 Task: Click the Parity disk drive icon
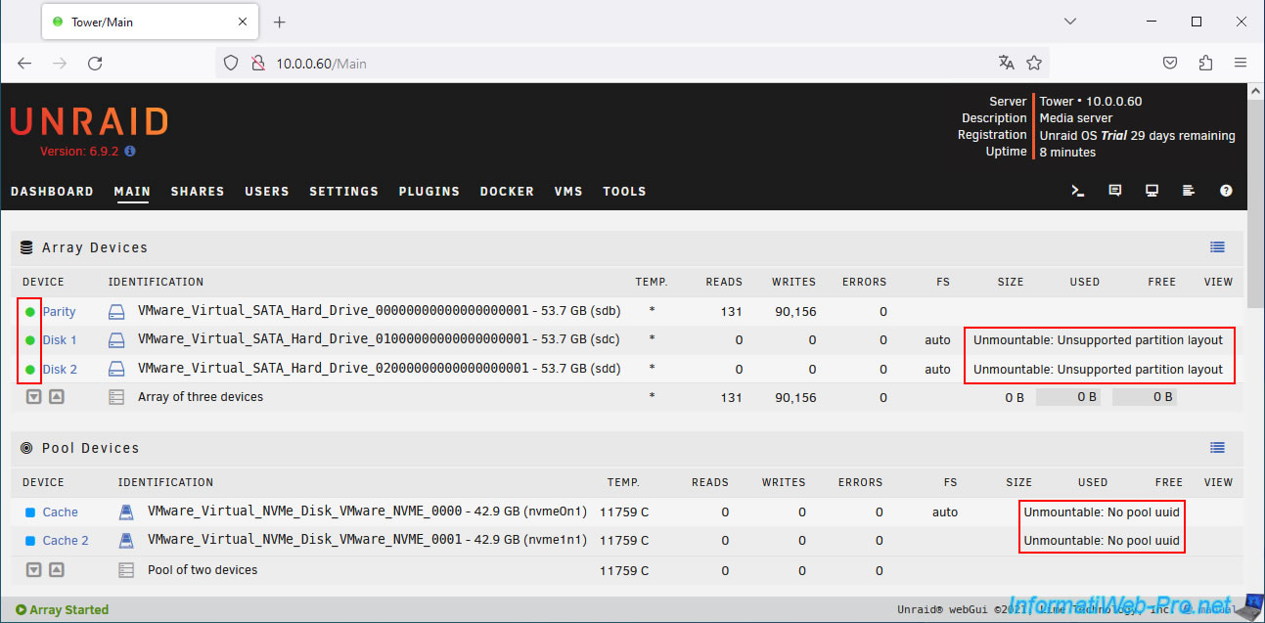tap(117, 312)
